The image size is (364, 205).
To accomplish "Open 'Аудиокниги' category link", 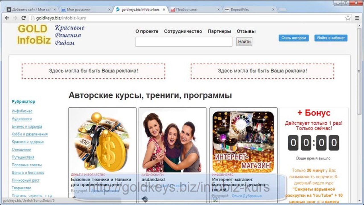I will pos(22,119).
